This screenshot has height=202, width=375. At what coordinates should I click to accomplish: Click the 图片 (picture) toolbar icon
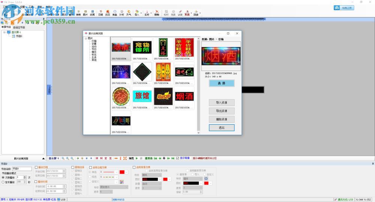tap(85, 13)
